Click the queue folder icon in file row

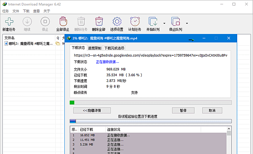coord(58,43)
